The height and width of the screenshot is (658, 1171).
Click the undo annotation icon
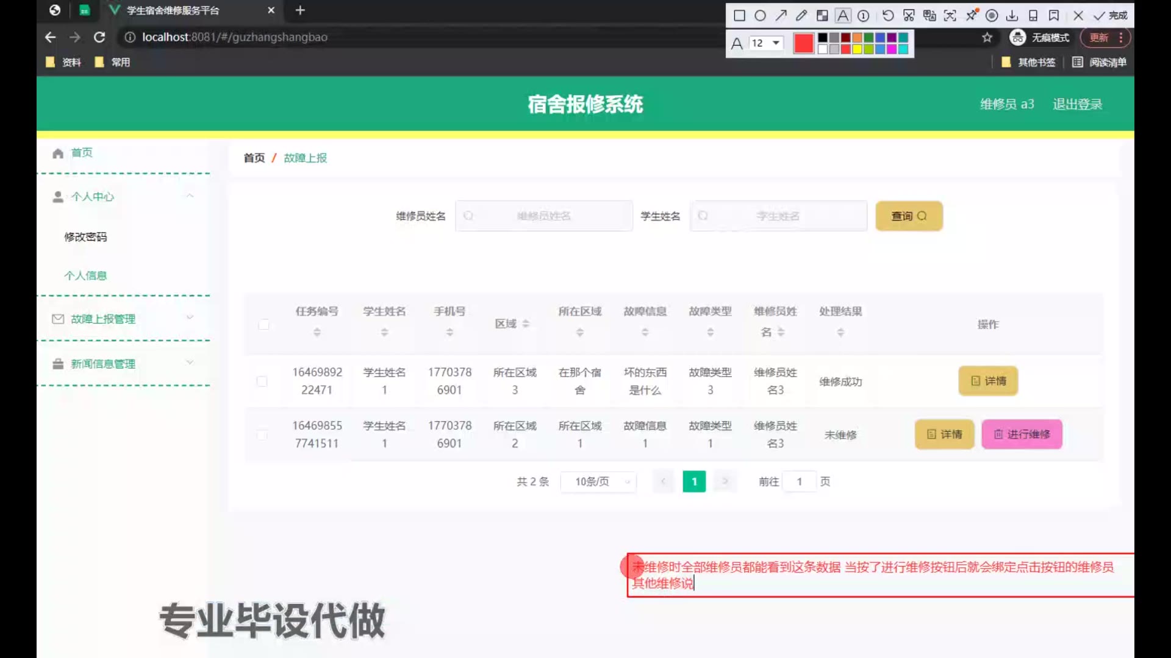point(888,16)
